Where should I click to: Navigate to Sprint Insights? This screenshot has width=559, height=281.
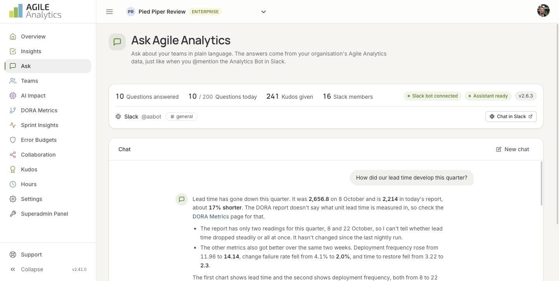(48, 125)
